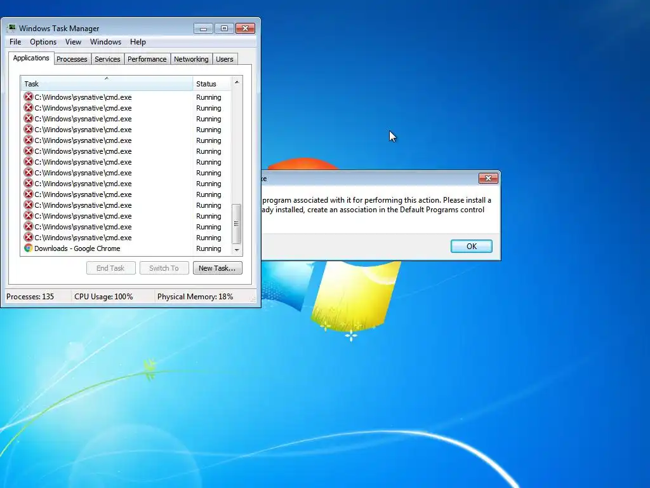Click the Chrome icon in task list
Screen dimensions: 650x488
click(28, 248)
